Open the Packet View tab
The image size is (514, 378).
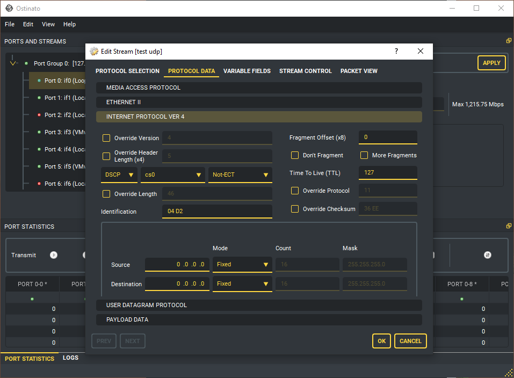point(359,71)
